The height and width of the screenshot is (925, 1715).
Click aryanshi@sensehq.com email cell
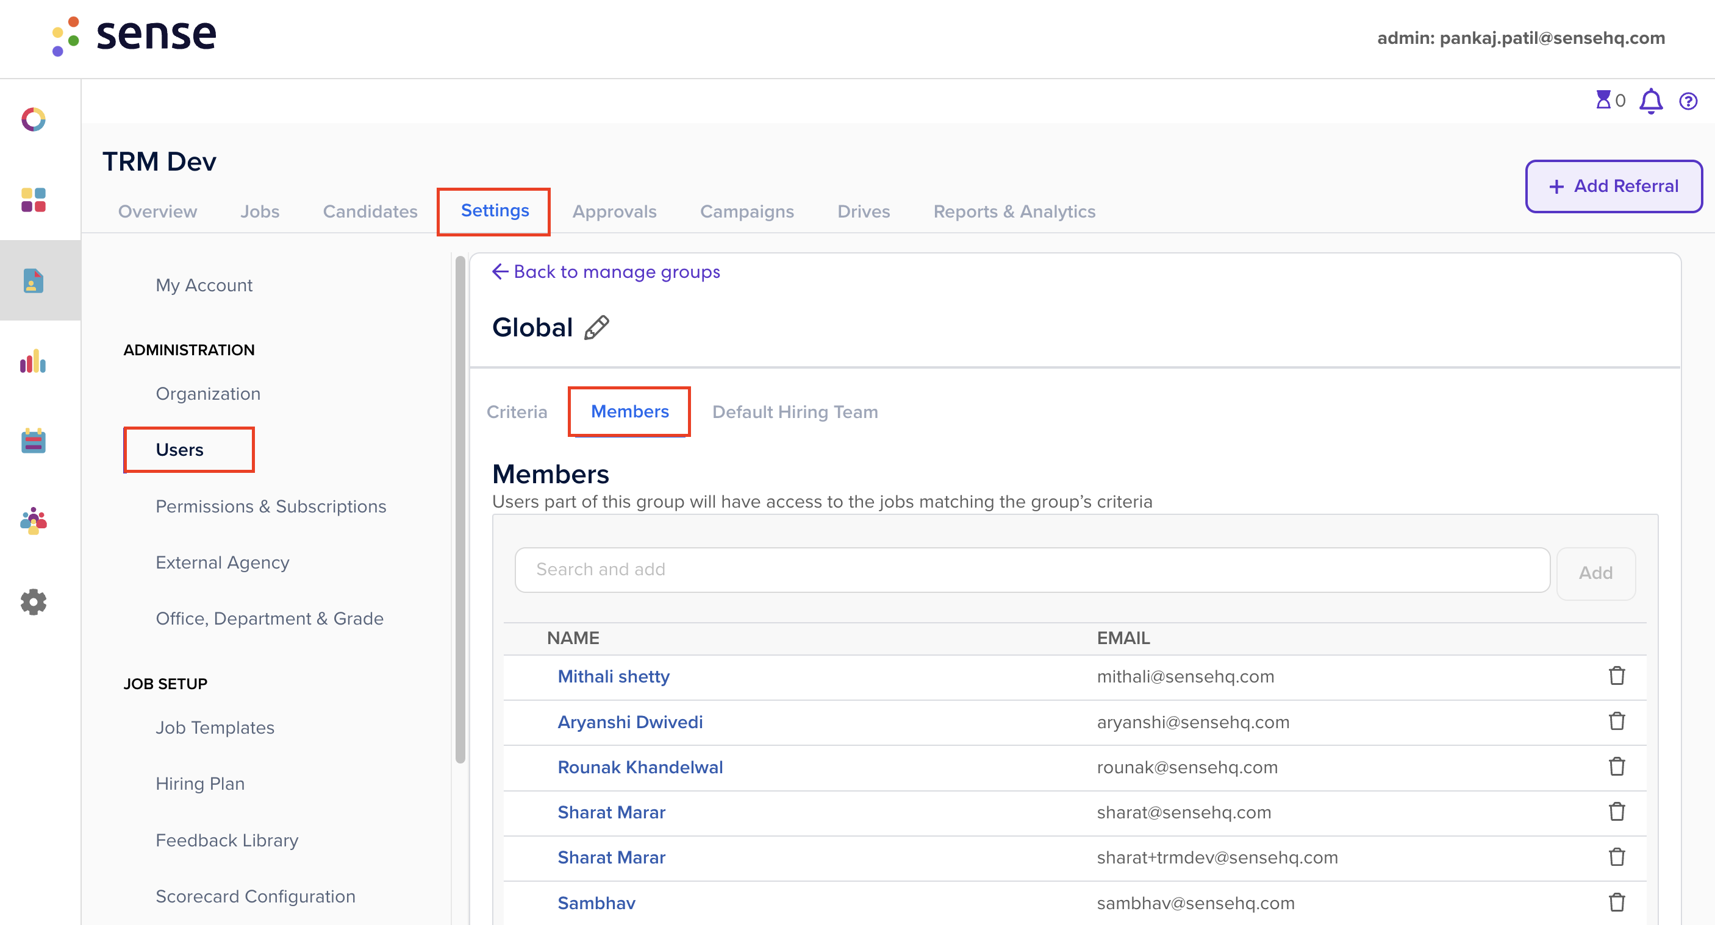click(x=1193, y=721)
